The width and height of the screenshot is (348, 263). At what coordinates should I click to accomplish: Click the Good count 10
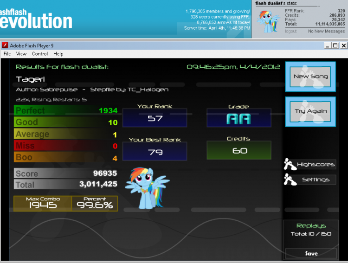tap(113, 122)
